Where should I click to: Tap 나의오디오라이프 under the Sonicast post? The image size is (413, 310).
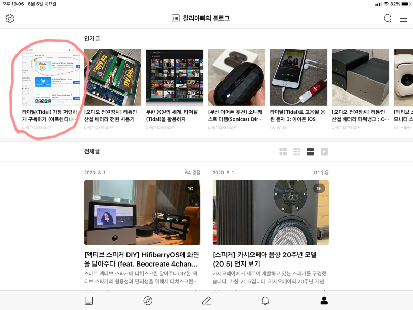(x=223, y=128)
